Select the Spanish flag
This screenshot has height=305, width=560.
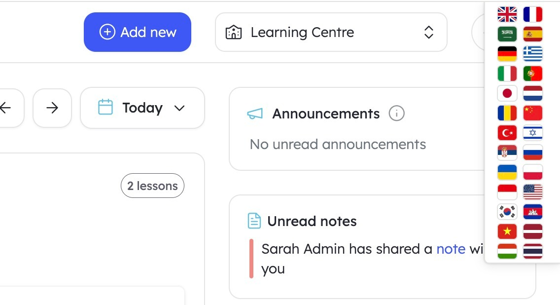(x=533, y=34)
